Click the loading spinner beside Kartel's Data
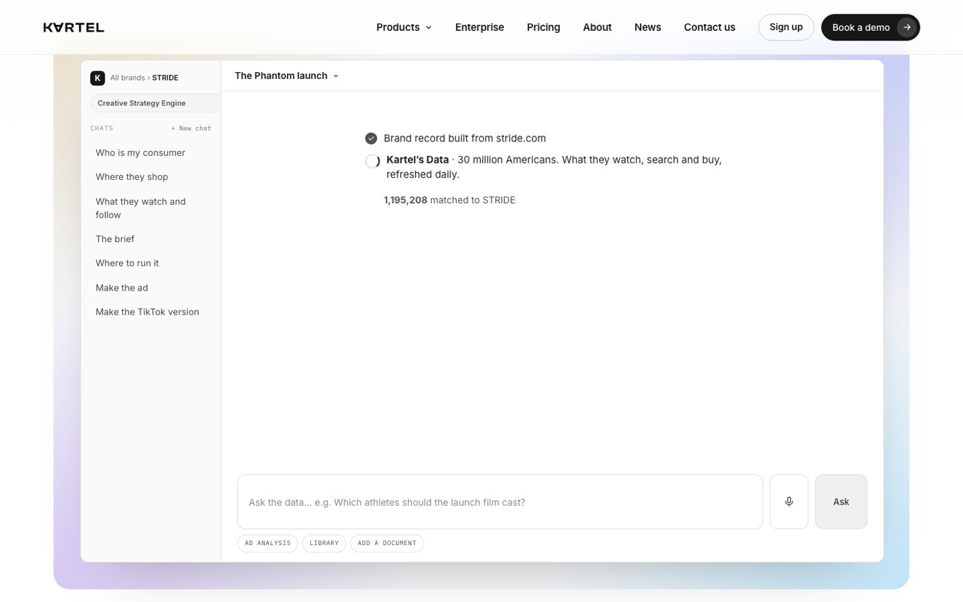 click(x=372, y=161)
